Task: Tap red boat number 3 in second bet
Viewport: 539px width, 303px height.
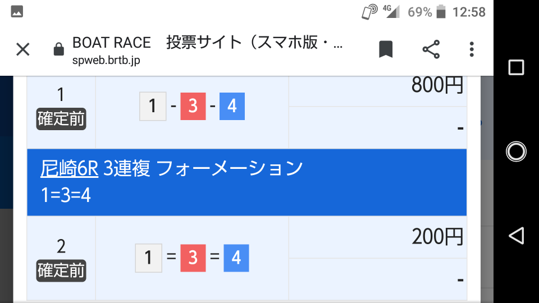Action: click(193, 258)
